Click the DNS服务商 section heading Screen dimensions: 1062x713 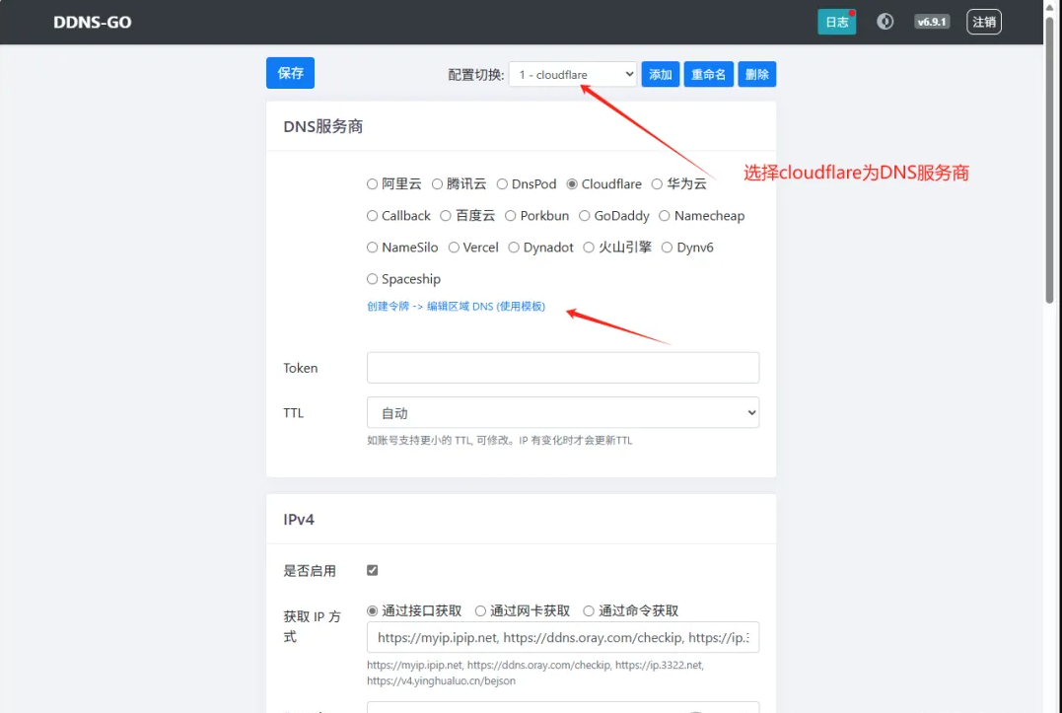point(323,126)
